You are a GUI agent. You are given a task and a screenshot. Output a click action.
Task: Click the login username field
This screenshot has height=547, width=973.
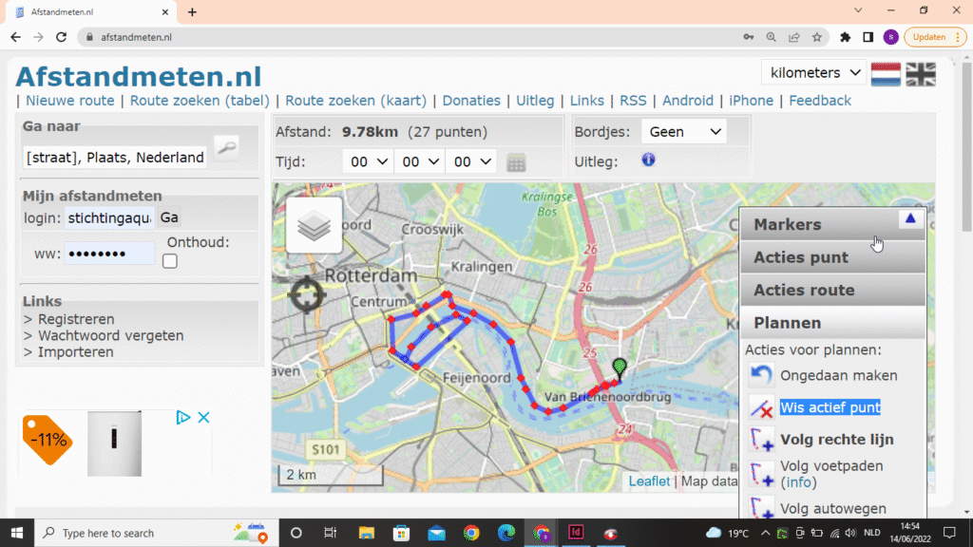click(x=109, y=217)
